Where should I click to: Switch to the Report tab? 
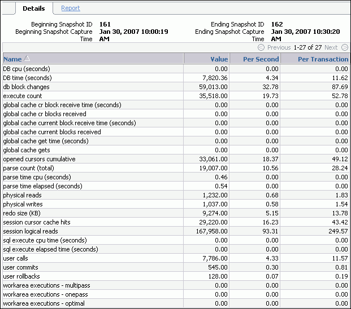click(x=70, y=8)
